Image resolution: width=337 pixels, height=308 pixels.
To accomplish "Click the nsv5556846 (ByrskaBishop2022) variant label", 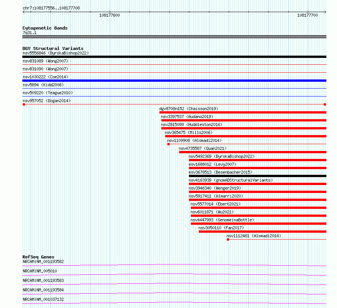I will click(x=56, y=53).
